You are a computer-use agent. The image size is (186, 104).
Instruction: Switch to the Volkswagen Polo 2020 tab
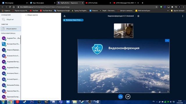coord(126,3)
